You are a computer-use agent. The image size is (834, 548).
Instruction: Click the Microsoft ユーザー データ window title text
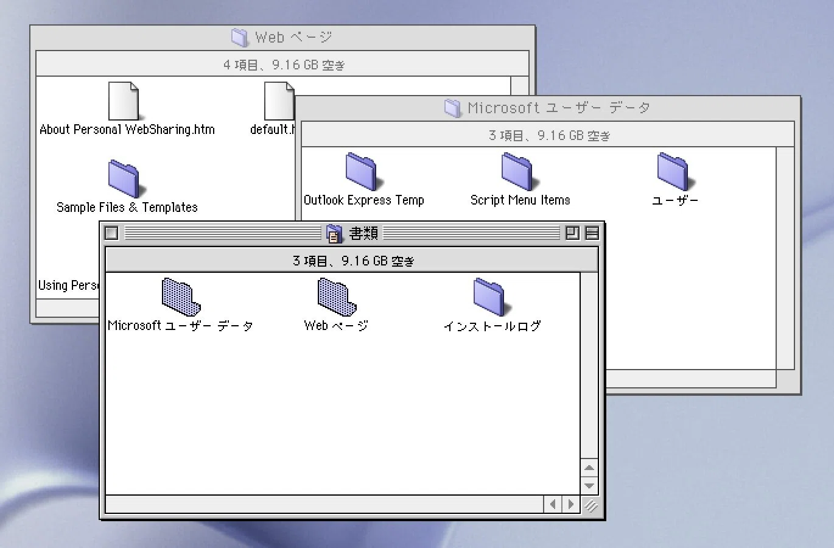[559, 108]
